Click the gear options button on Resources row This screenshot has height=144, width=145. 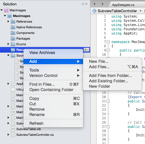pos(86,50)
